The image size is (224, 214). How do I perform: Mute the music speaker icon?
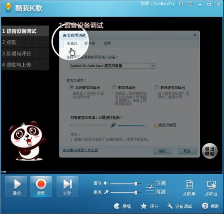[x=106, y=183]
